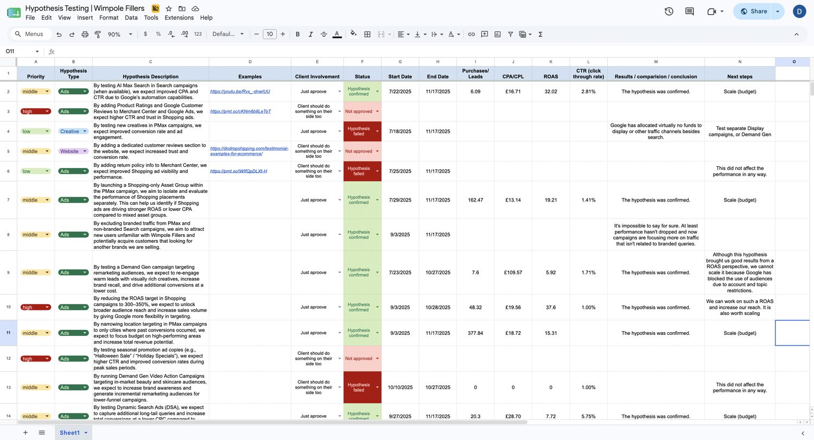Image resolution: width=814 pixels, height=440 pixels.
Task: Open the Extensions menu
Action: pos(179,17)
